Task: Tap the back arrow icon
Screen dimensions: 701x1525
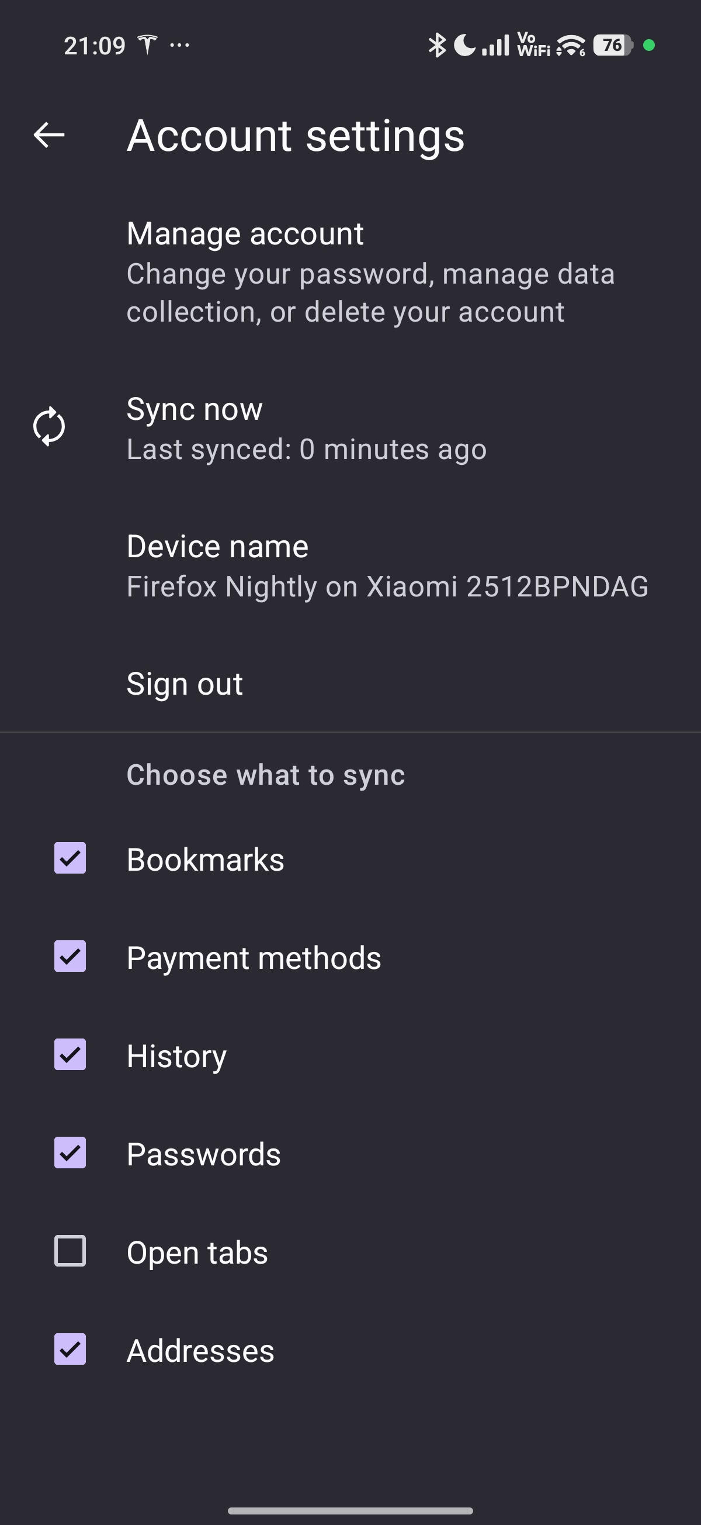Action: tap(48, 135)
